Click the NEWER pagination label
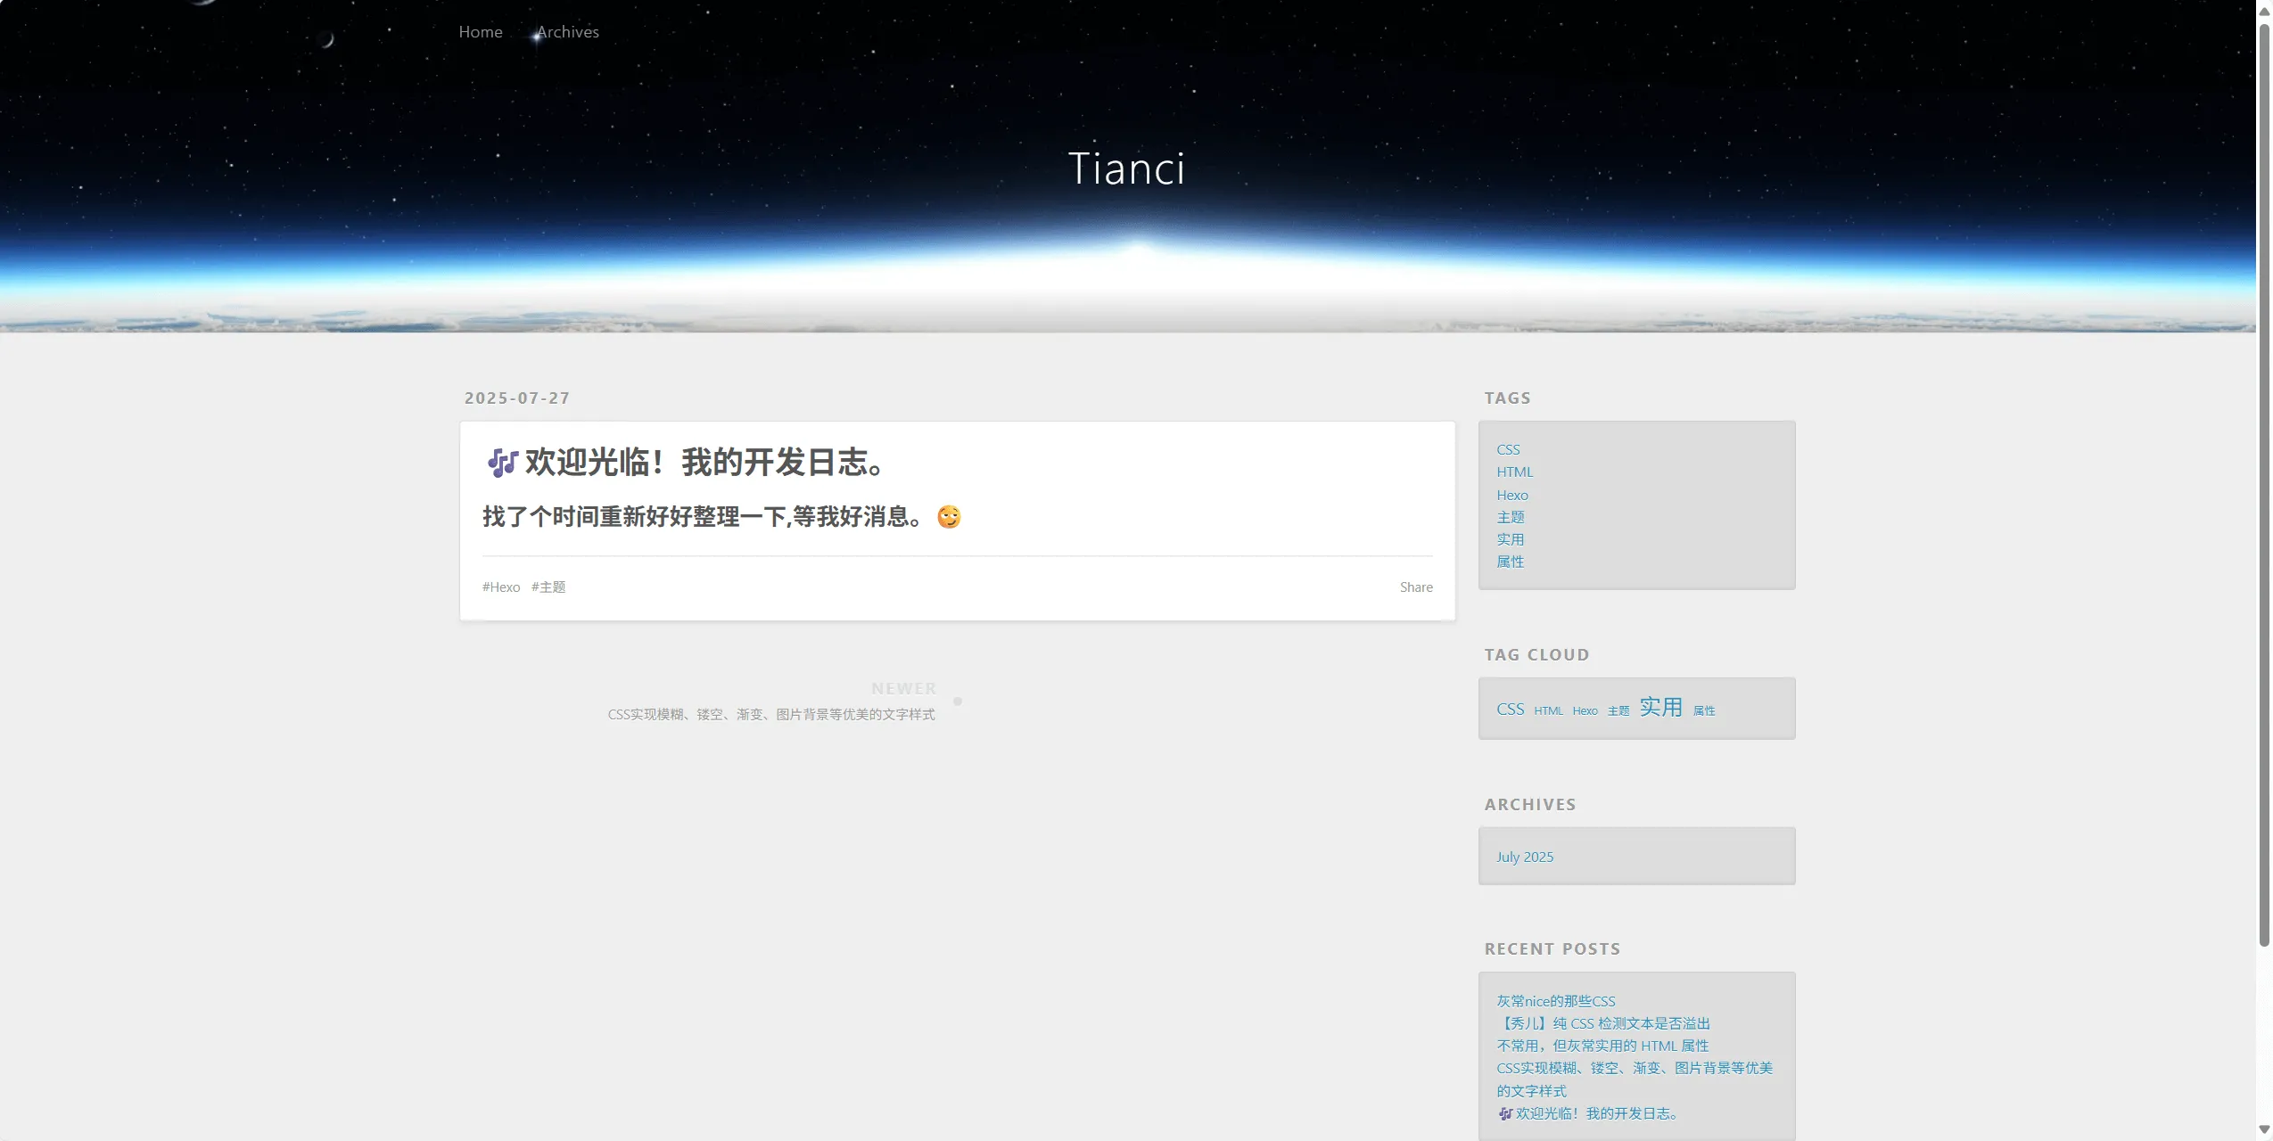Viewport: 2273px width, 1141px height. pos(904,689)
